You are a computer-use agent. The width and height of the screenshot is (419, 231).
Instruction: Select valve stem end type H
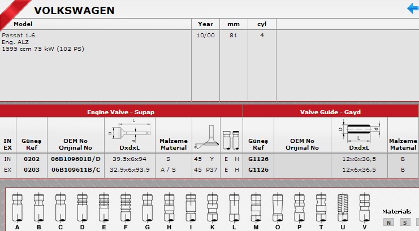(169, 211)
